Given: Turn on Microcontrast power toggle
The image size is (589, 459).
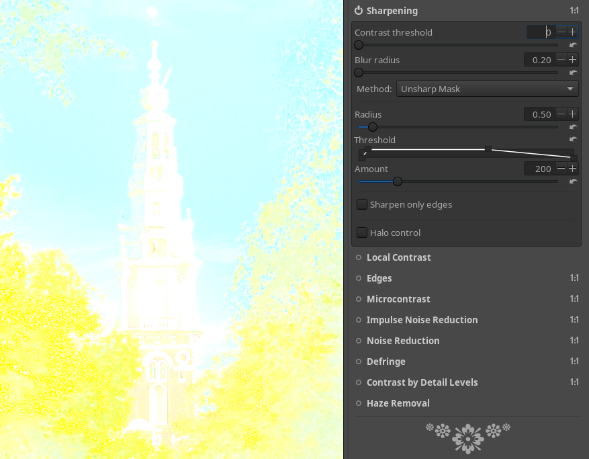Looking at the screenshot, I should 359,299.
